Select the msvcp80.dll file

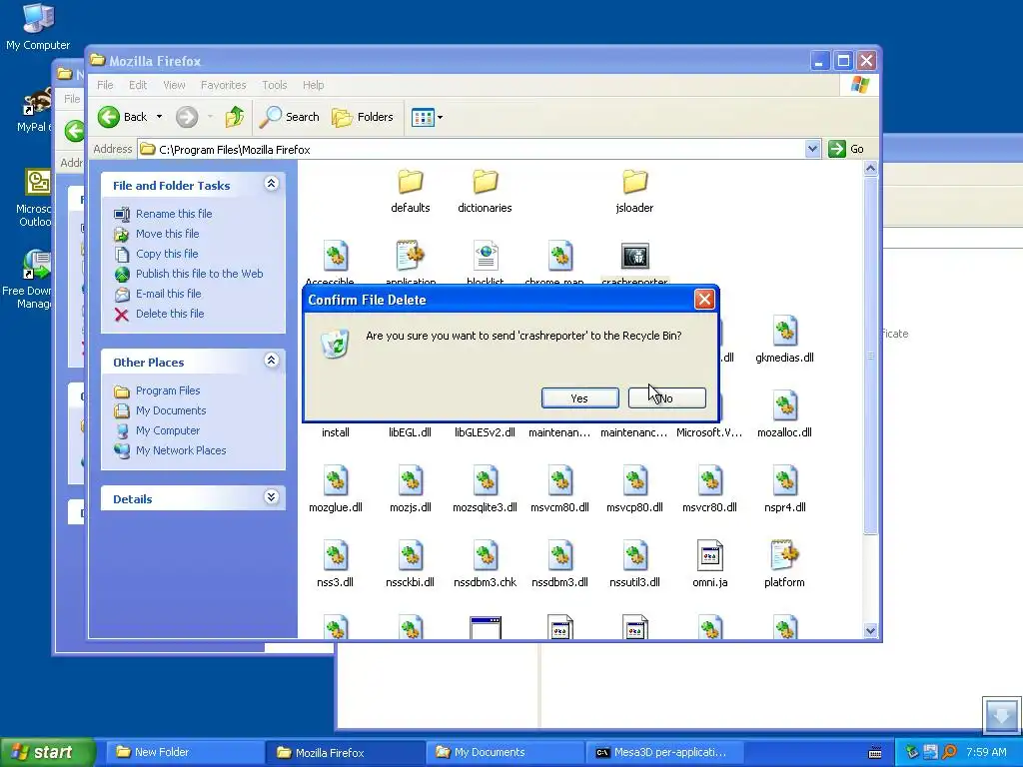point(634,489)
